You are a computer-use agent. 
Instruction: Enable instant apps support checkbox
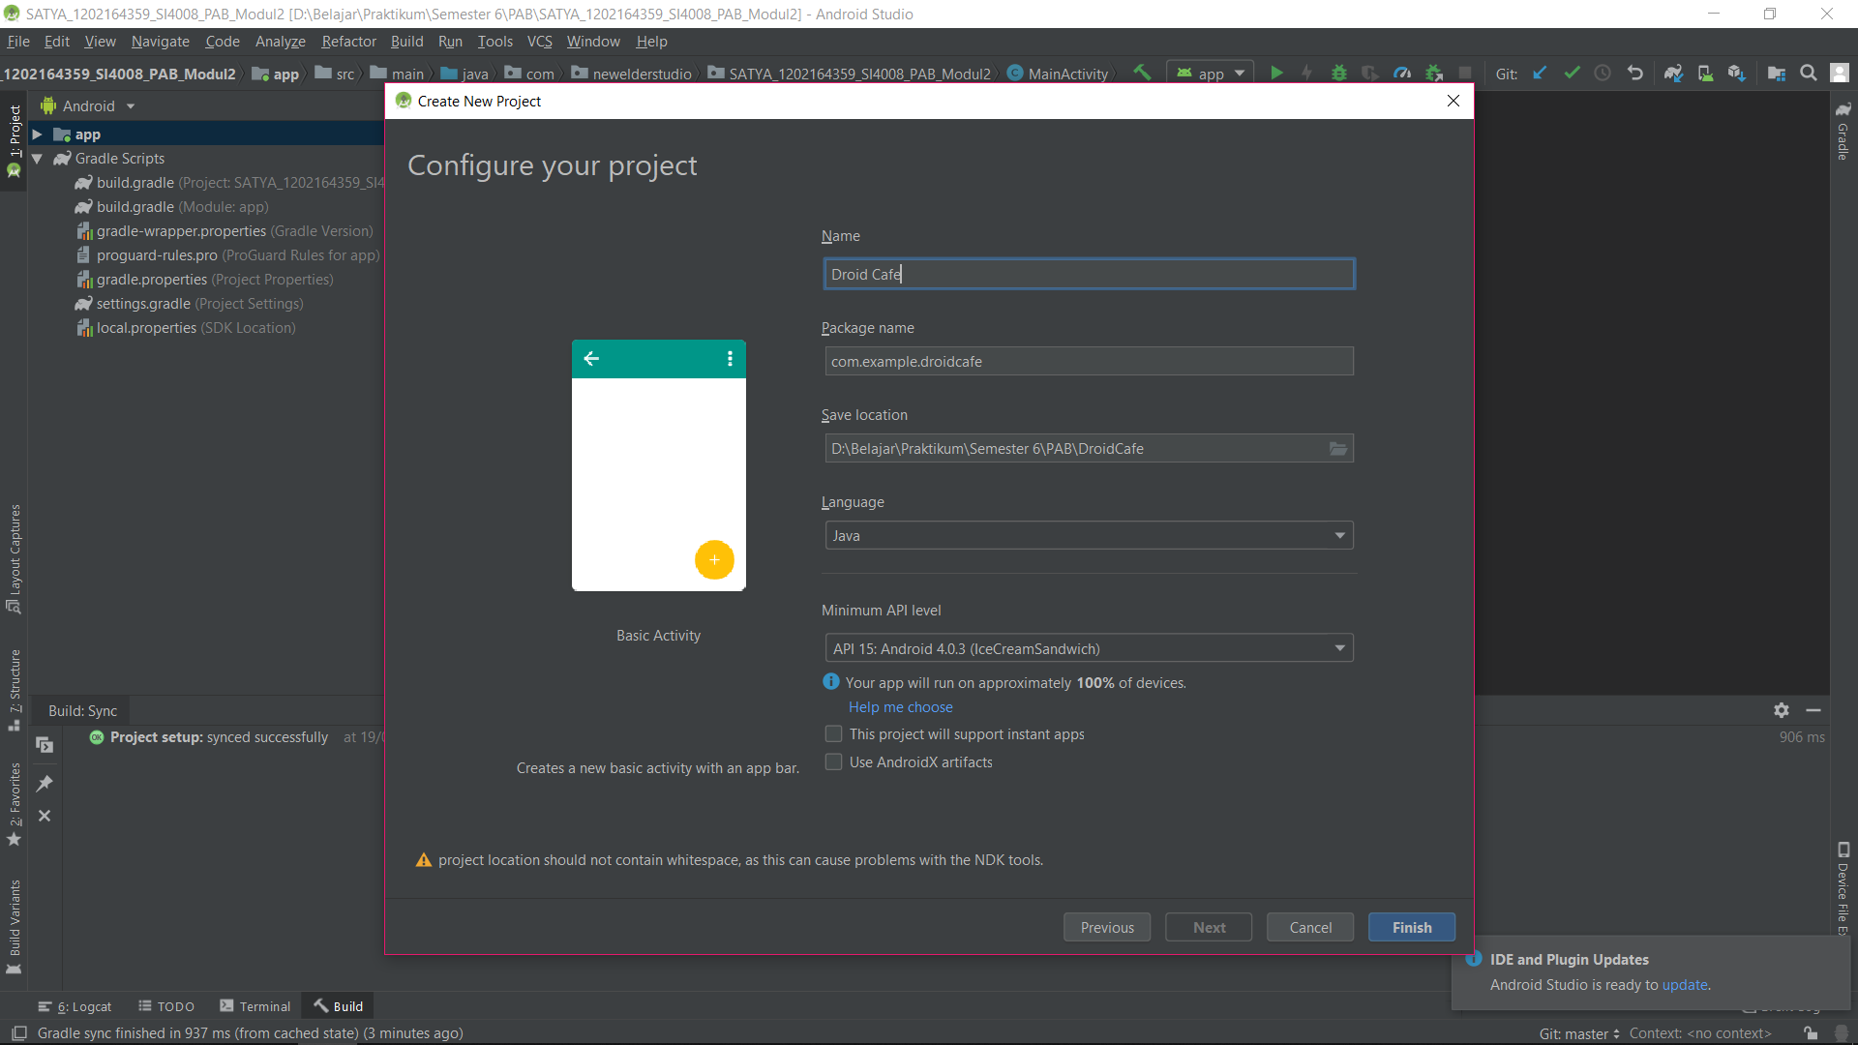[x=833, y=733]
